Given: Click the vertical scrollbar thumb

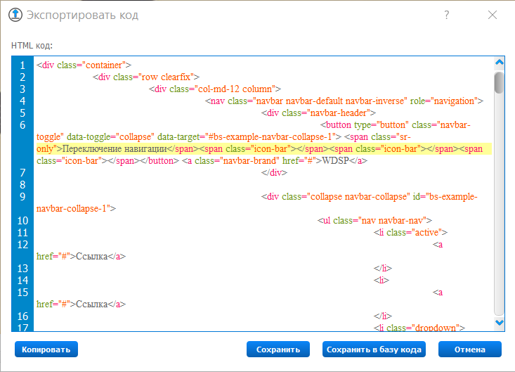Looking at the screenshot, I should click(x=500, y=83).
